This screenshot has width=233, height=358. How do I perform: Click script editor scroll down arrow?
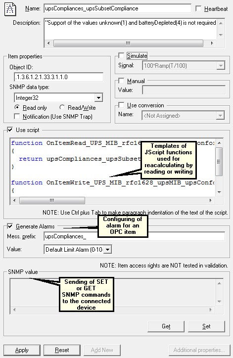coord(219,192)
